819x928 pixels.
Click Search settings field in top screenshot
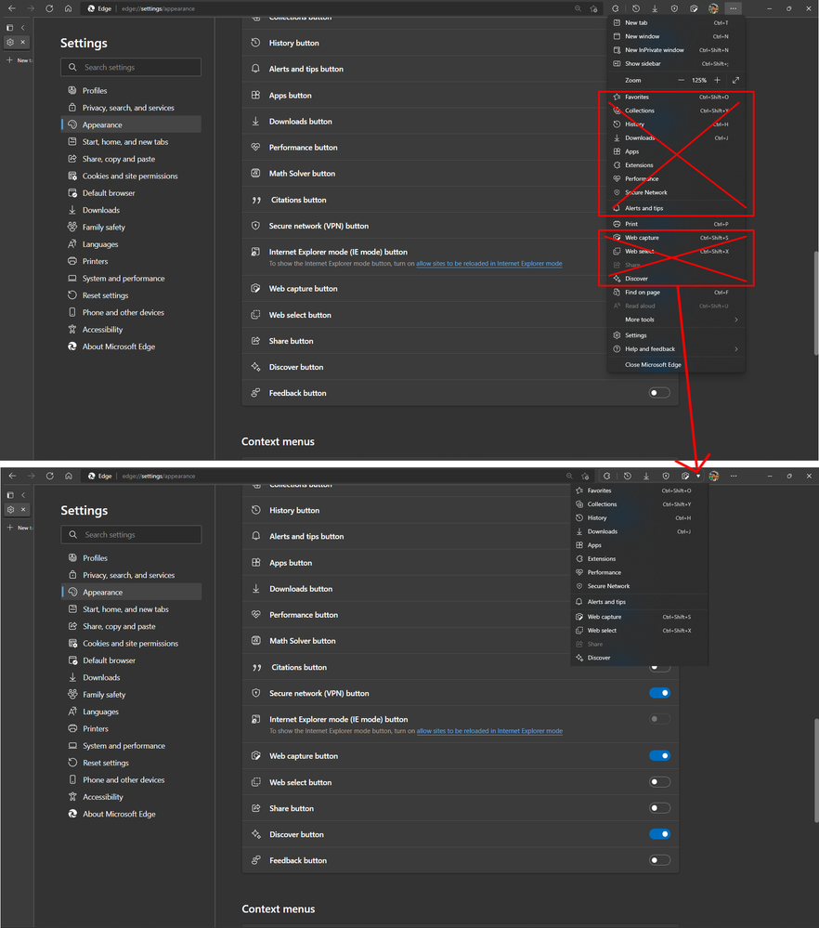pos(131,68)
